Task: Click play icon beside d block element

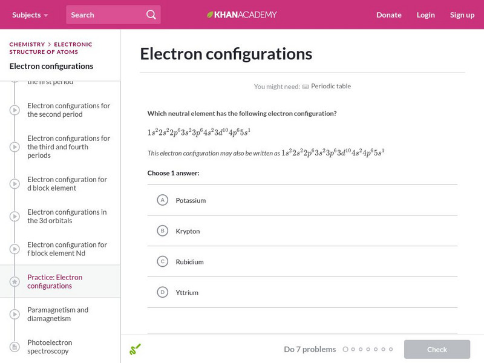Action: [14, 184]
